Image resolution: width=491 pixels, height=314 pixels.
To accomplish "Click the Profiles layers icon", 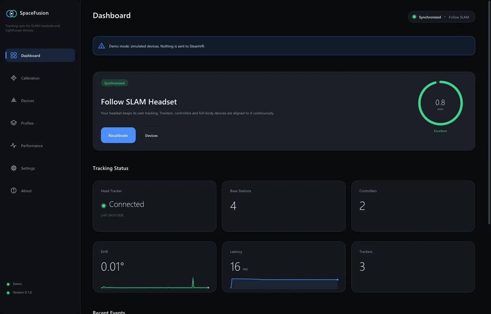I will (14, 123).
